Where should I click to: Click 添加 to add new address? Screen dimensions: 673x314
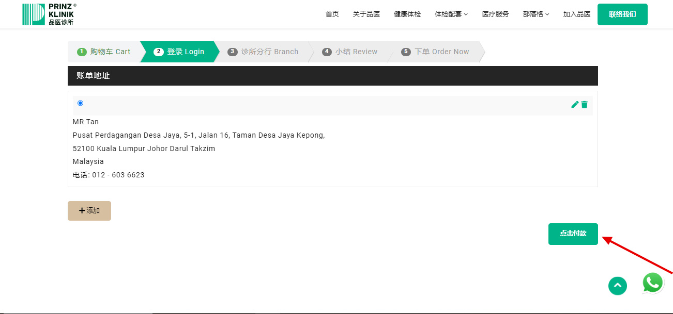[x=89, y=211]
